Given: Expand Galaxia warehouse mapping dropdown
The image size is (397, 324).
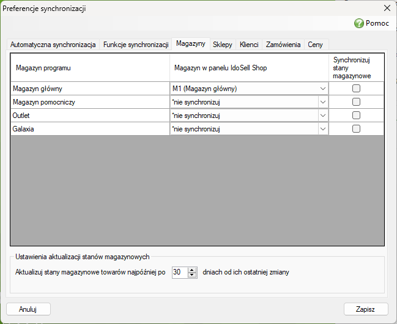Looking at the screenshot, I should [323, 129].
